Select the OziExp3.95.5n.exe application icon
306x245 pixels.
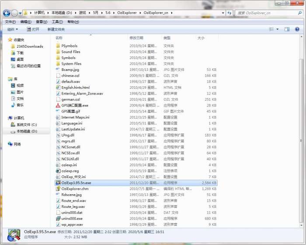pyautogui.click(x=58, y=183)
